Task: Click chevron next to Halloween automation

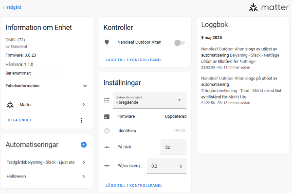Action: pos(84,177)
